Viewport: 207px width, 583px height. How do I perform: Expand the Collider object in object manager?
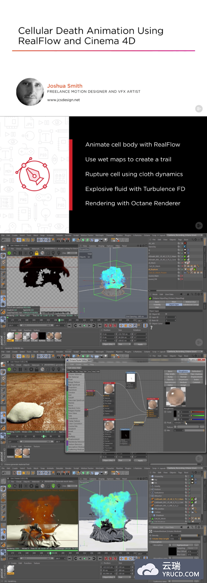[x=150, y=512]
